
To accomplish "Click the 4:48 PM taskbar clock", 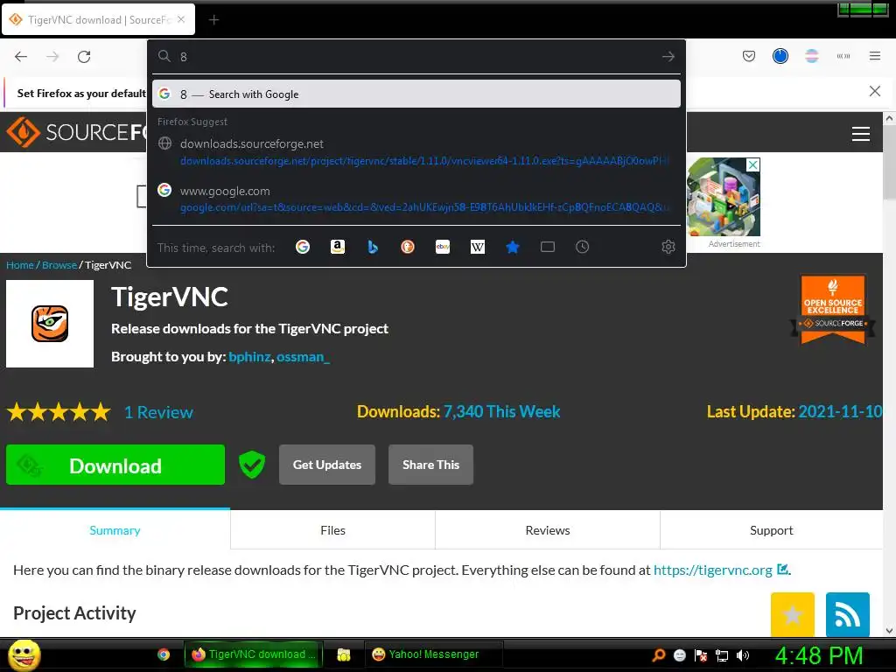I will pyautogui.click(x=819, y=655).
